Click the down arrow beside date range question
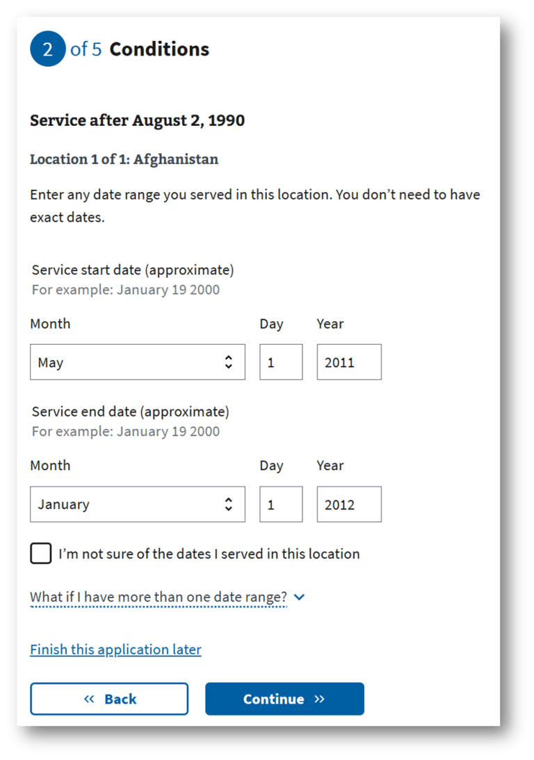 coord(299,597)
